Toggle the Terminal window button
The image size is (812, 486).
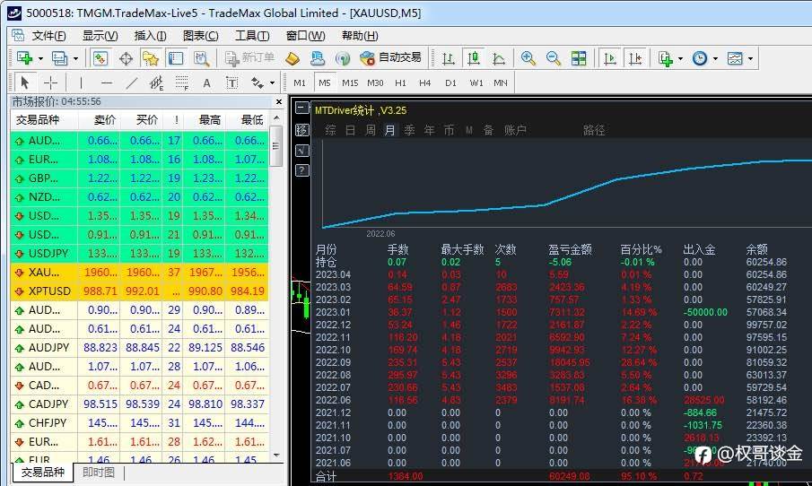point(176,58)
